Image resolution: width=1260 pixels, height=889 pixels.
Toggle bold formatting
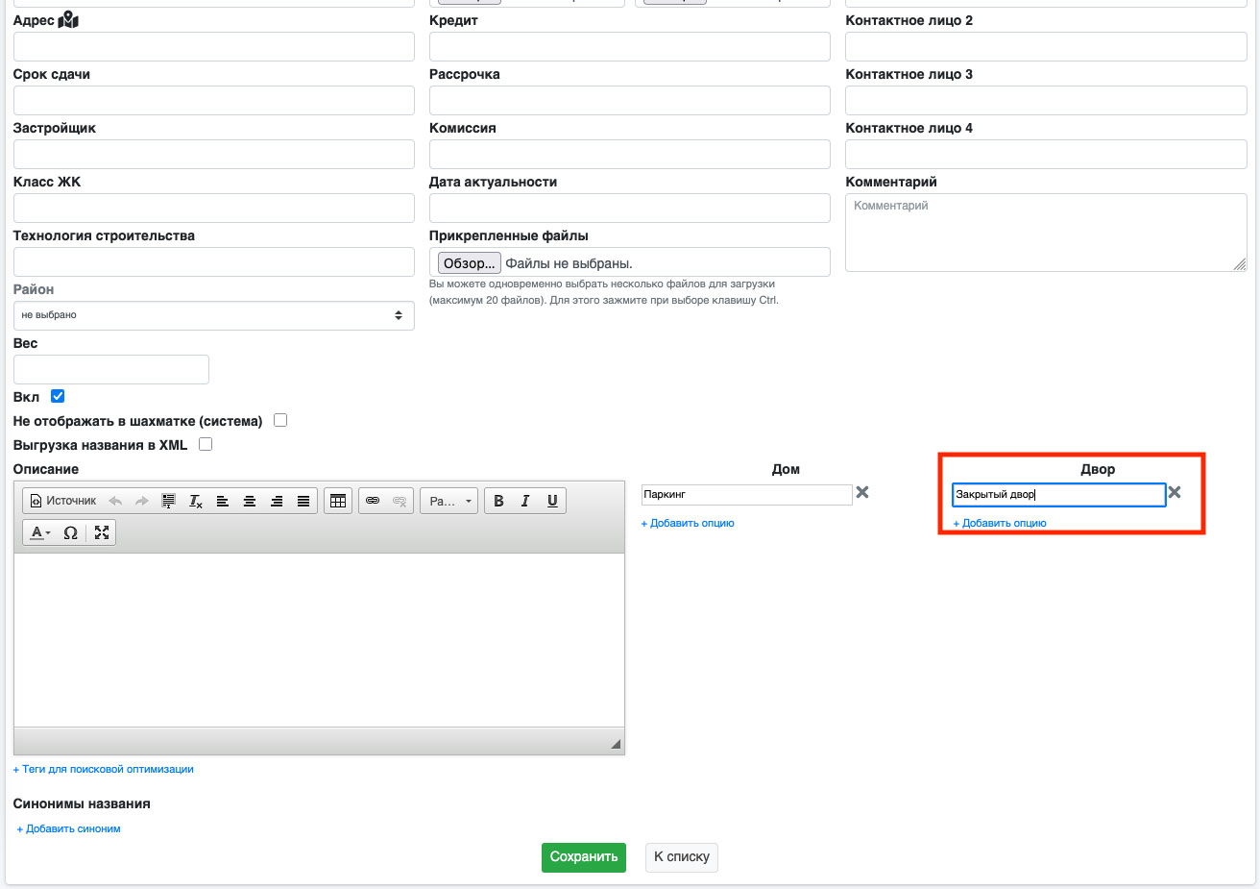tap(498, 501)
